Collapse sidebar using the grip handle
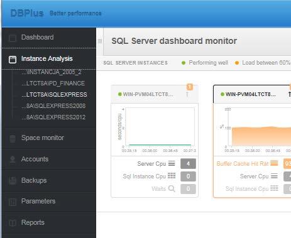The image size is (291, 238). (100, 41)
